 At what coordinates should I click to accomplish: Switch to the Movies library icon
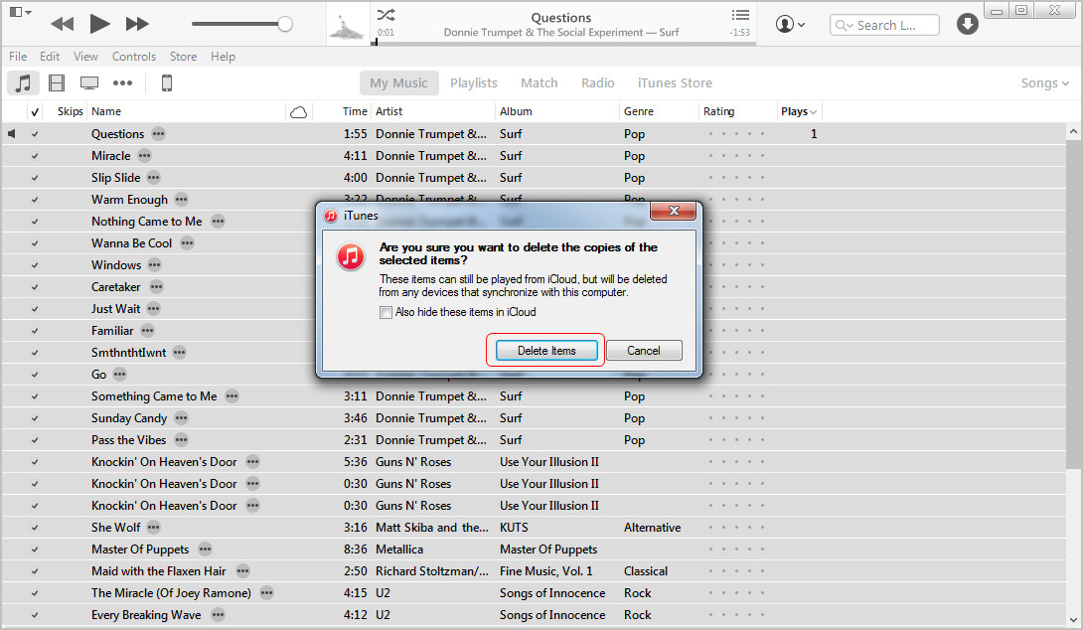click(x=57, y=82)
